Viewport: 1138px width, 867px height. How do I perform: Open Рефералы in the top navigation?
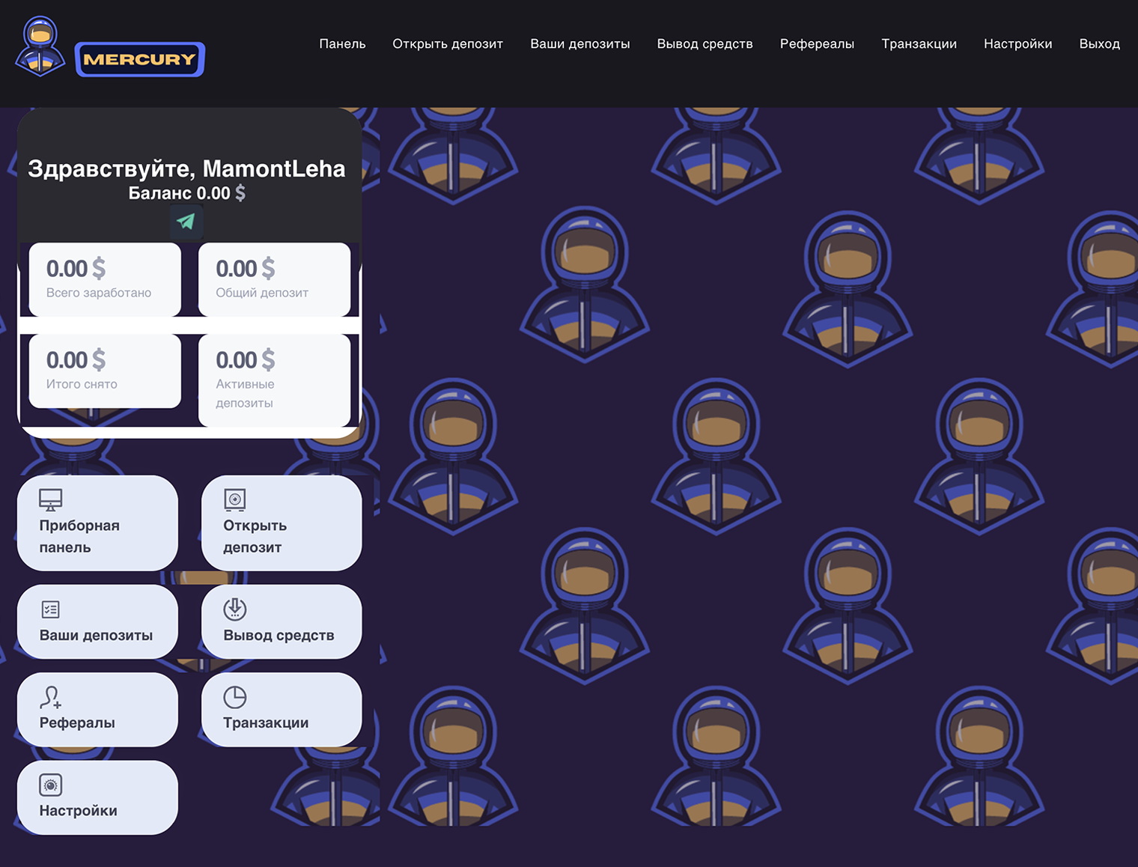(817, 43)
